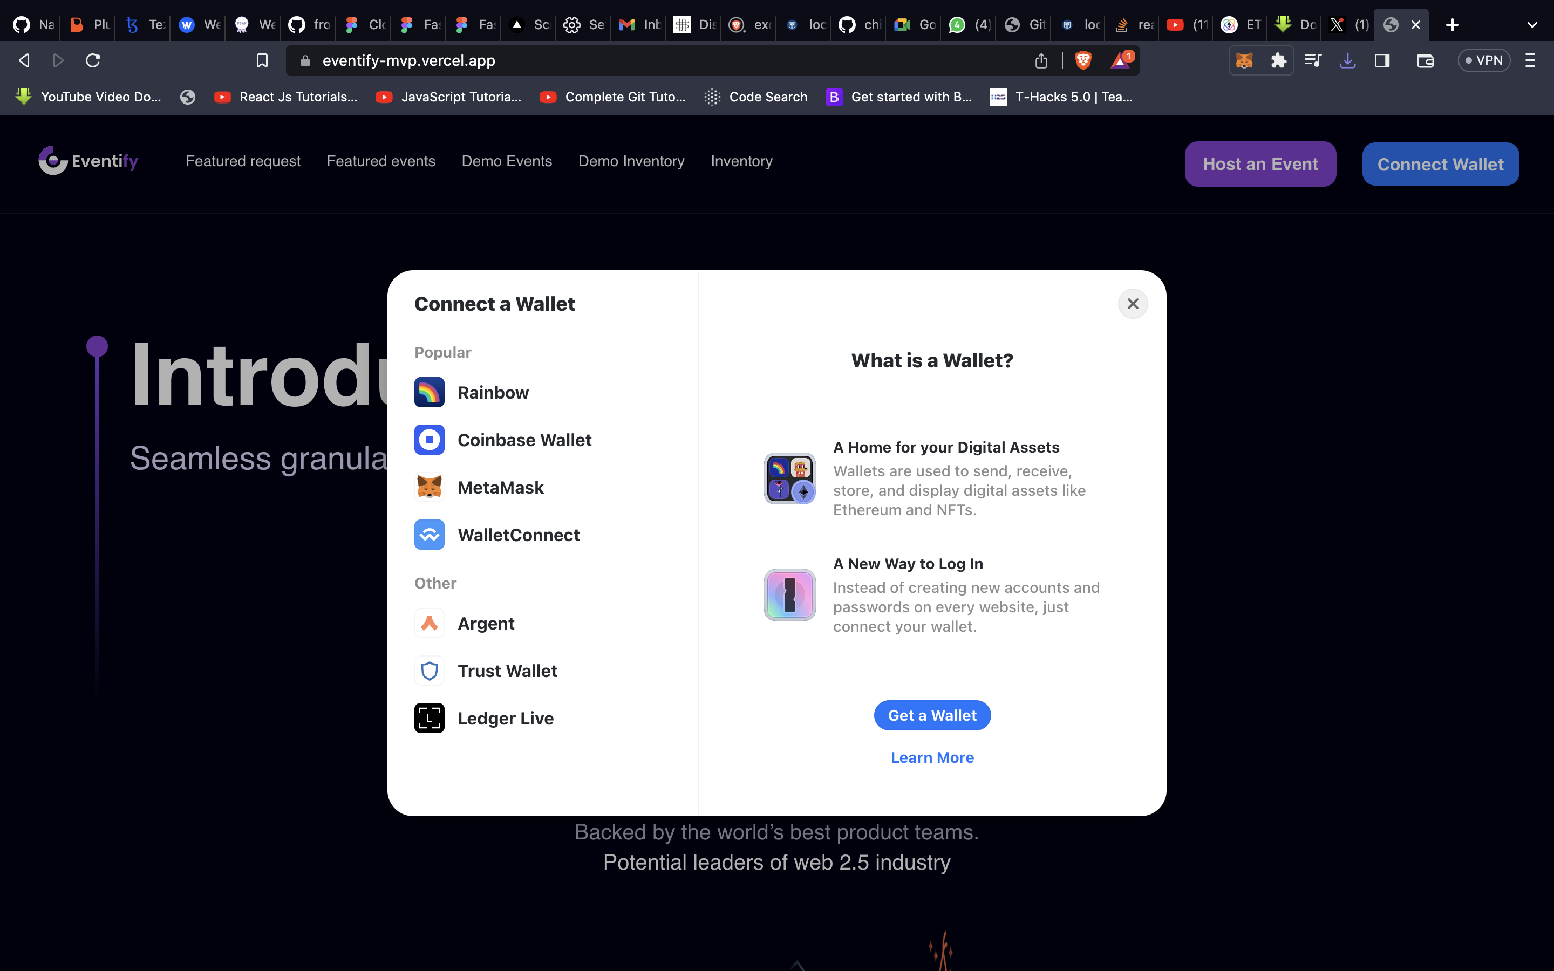This screenshot has width=1554, height=971.
Task: Click the Ledger Live icon
Action: click(x=428, y=718)
